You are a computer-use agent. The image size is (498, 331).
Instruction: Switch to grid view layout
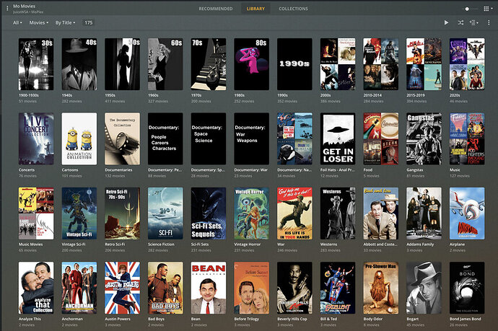487,9
